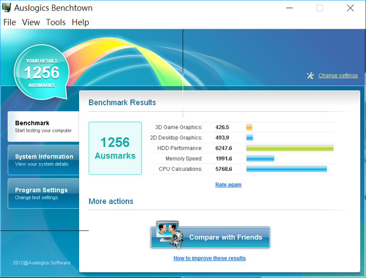This screenshot has height=278, width=366.
Task: Click the Change settings link
Action: click(338, 76)
